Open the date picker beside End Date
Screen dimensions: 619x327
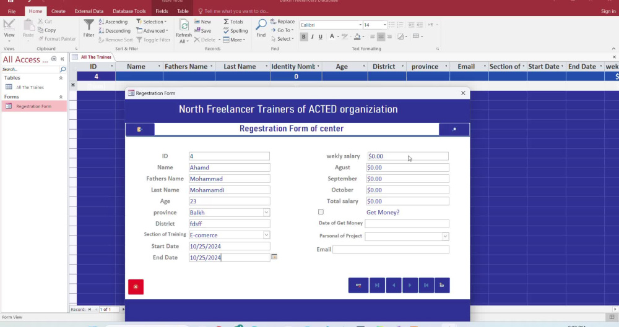[274, 257]
